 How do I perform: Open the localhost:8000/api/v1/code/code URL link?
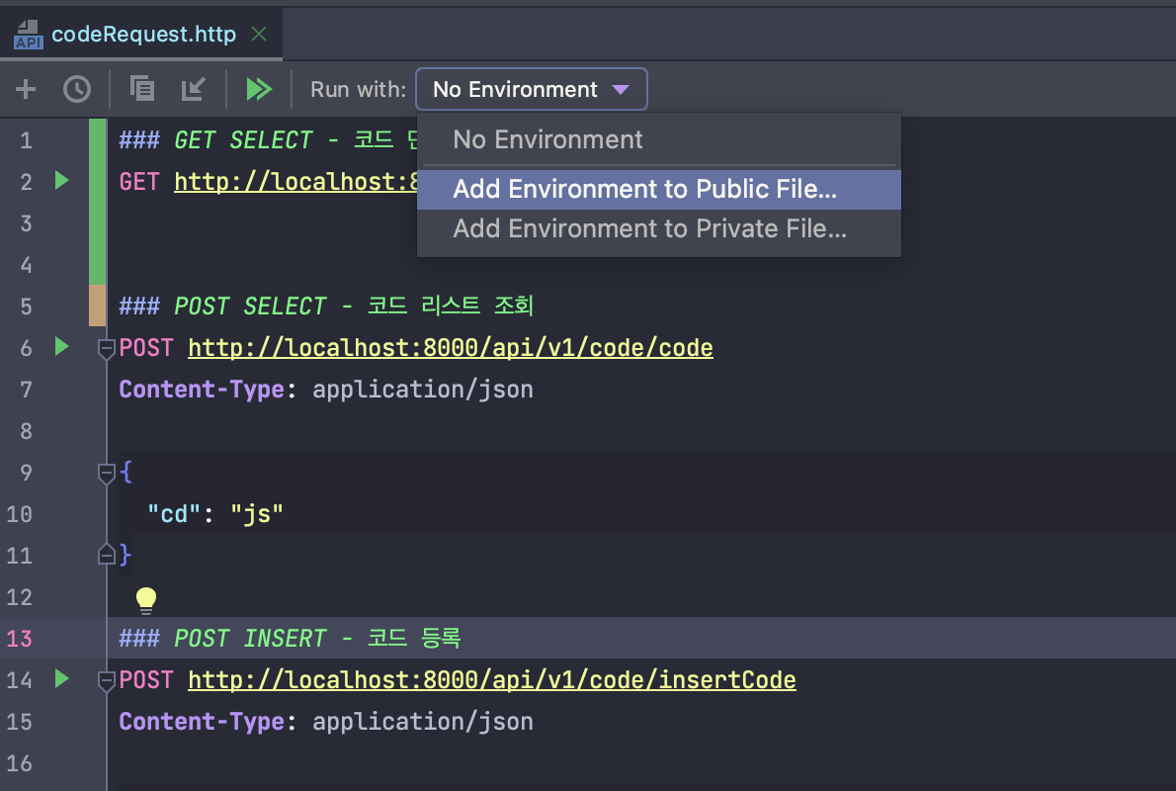click(x=450, y=347)
